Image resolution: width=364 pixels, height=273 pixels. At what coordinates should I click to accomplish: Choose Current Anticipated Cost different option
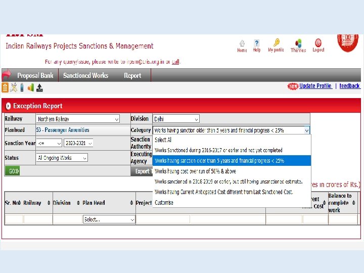coord(232,192)
